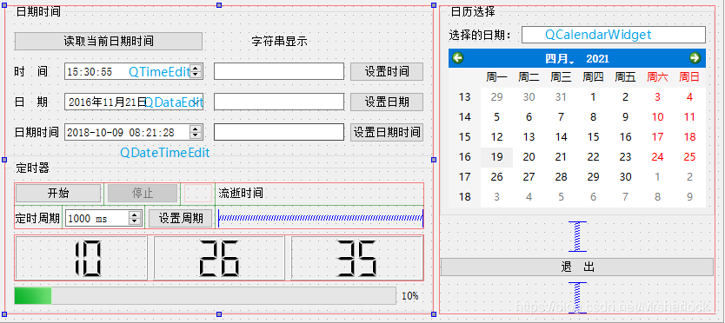725x323 pixels.
Task: Click the string field beside 设置日期时间
Action: 279,132
